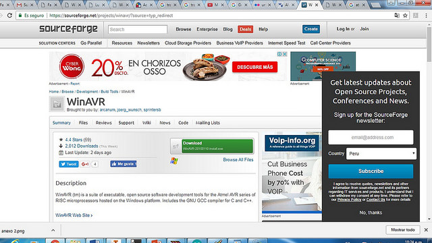Open the Enterprise menu item
The height and width of the screenshot is (243, 432).
(207, 29)
